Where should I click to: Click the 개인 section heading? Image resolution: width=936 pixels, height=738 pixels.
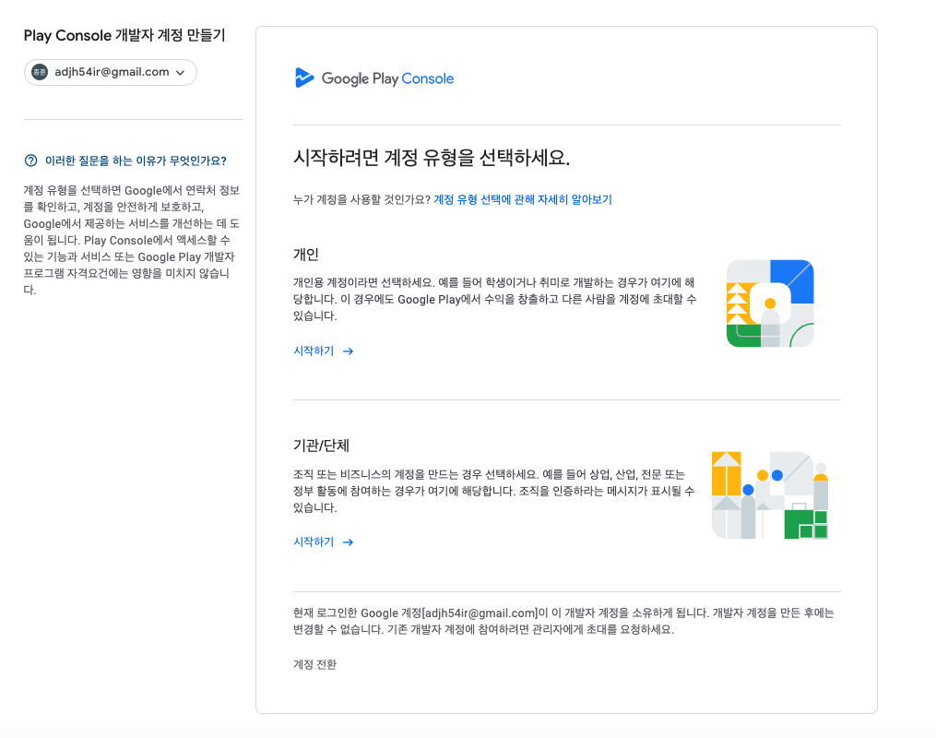pyautogui.click(x=305, y=255)
